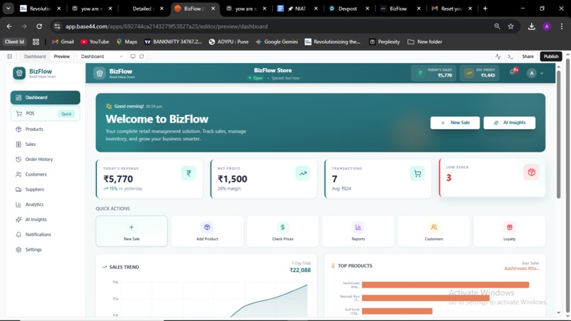Viewport: 571px width, 321px height.
Task: Click the New Sale button in the welcome banner
Action: 455,123
